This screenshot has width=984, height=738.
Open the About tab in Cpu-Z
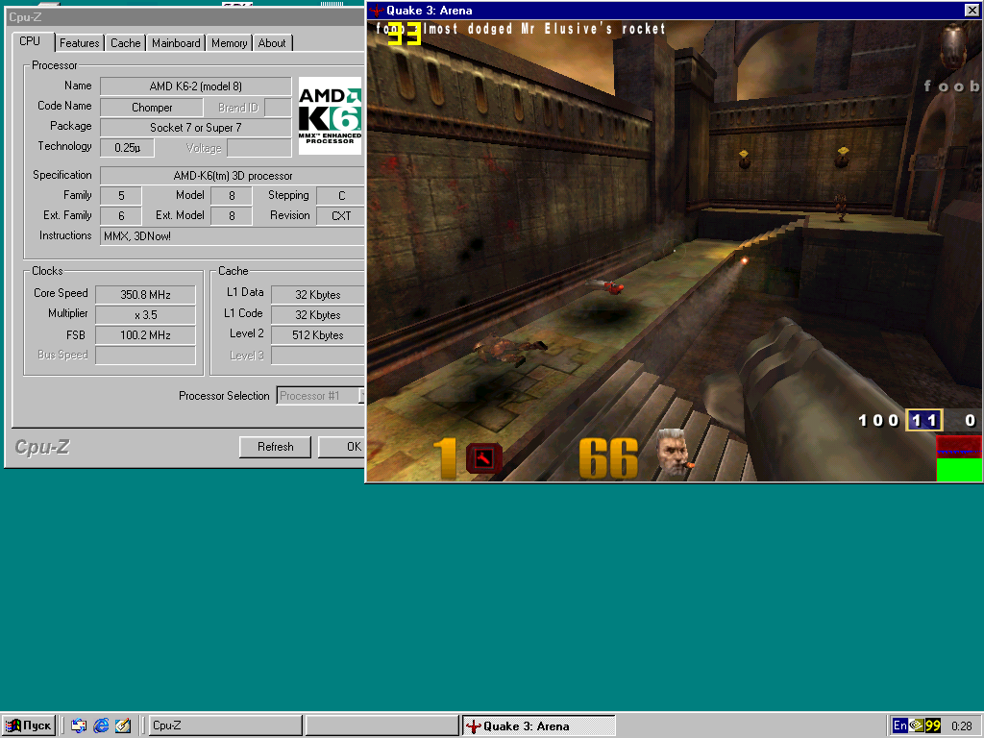coord(272,43)
